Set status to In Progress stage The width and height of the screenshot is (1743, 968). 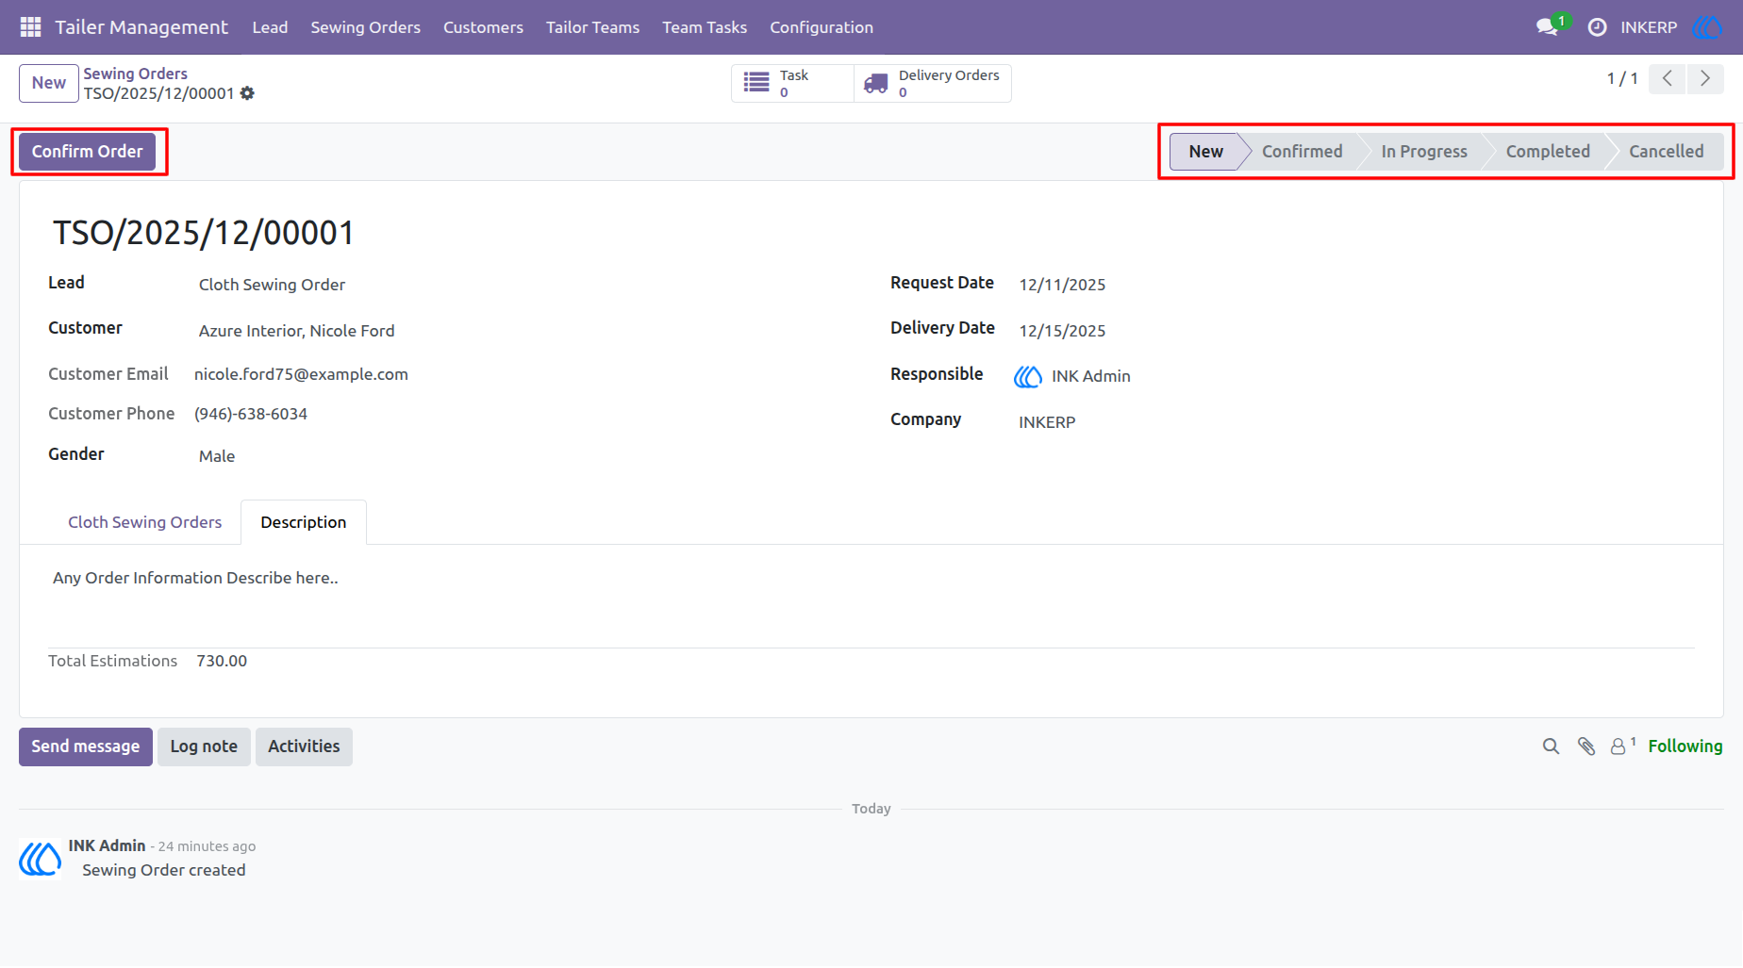[1424, 152]
